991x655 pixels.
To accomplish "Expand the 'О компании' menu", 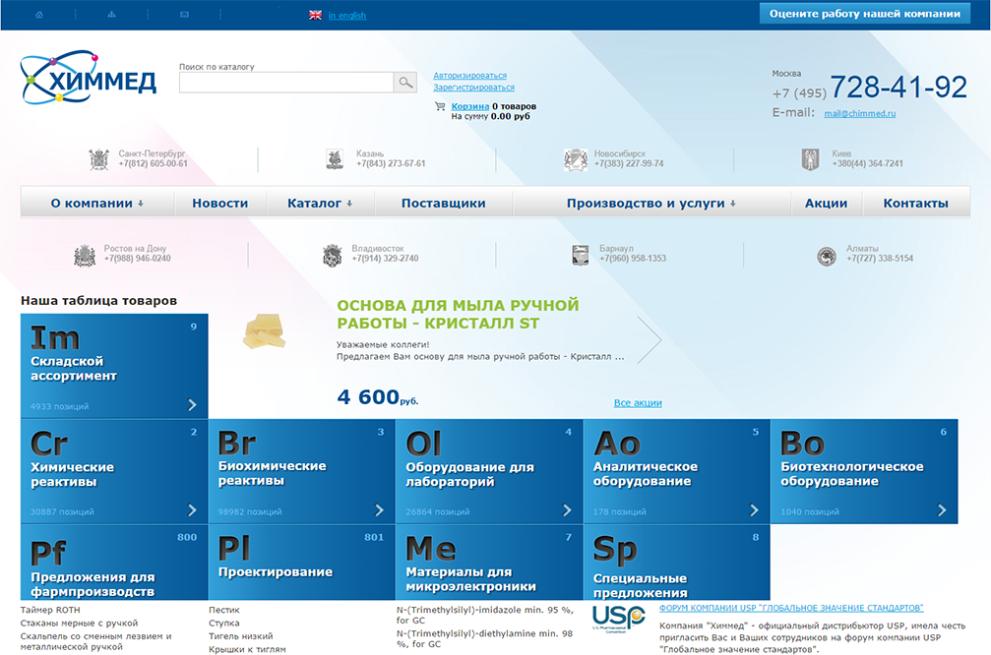I will click(97, 203).
